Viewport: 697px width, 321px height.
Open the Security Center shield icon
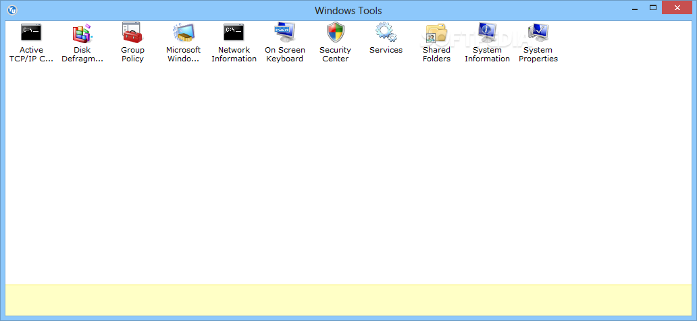click(335, 32)
